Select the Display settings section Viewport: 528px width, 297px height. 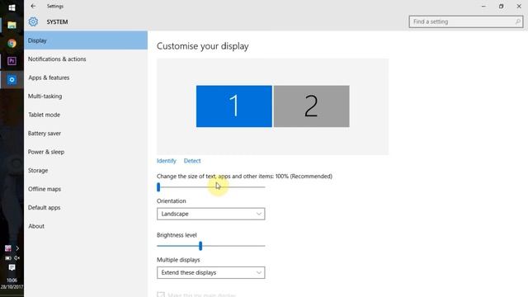pyautogui.click(x=86, y=40)
